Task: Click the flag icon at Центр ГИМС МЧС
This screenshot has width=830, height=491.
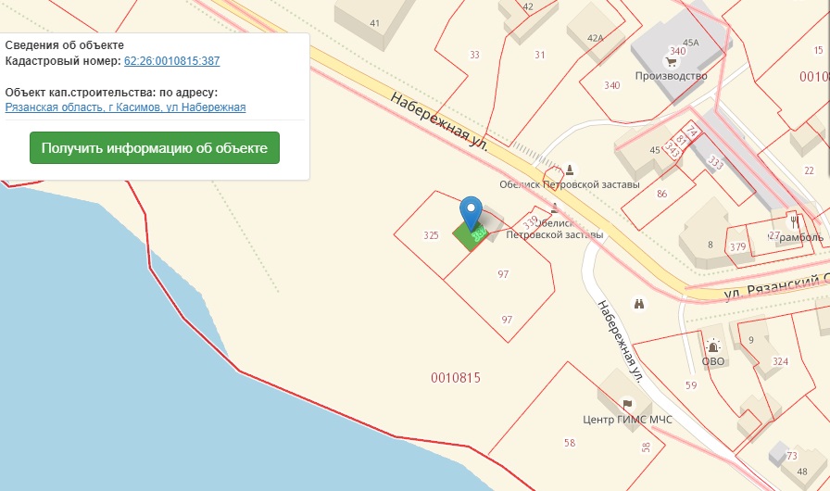Action: point(627,405)
